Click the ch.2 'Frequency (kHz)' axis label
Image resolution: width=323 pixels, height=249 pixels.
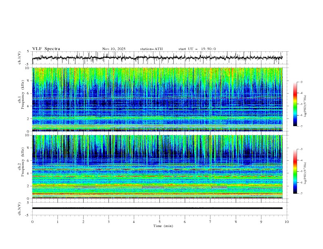(x=22, y=162)
